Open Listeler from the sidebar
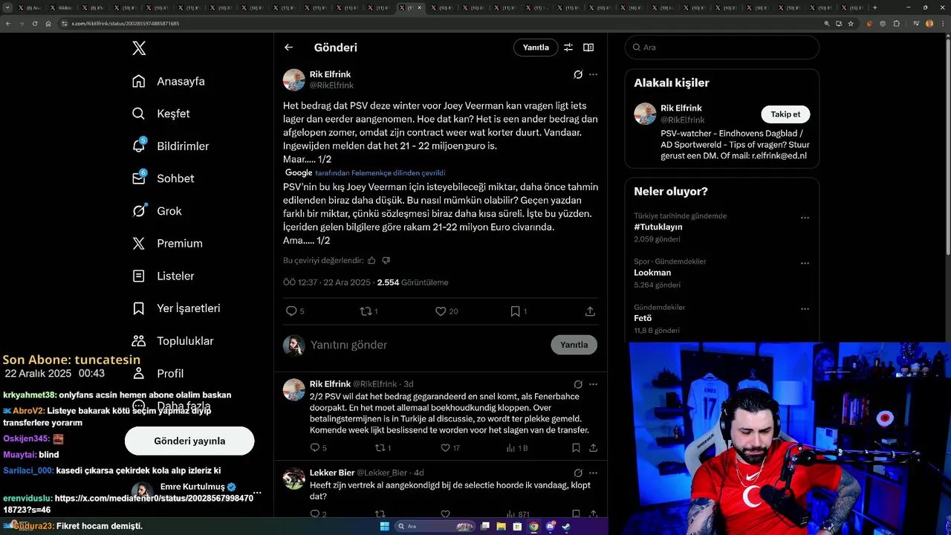Viewport: 951px width, 535px height. tap(163, 276)
